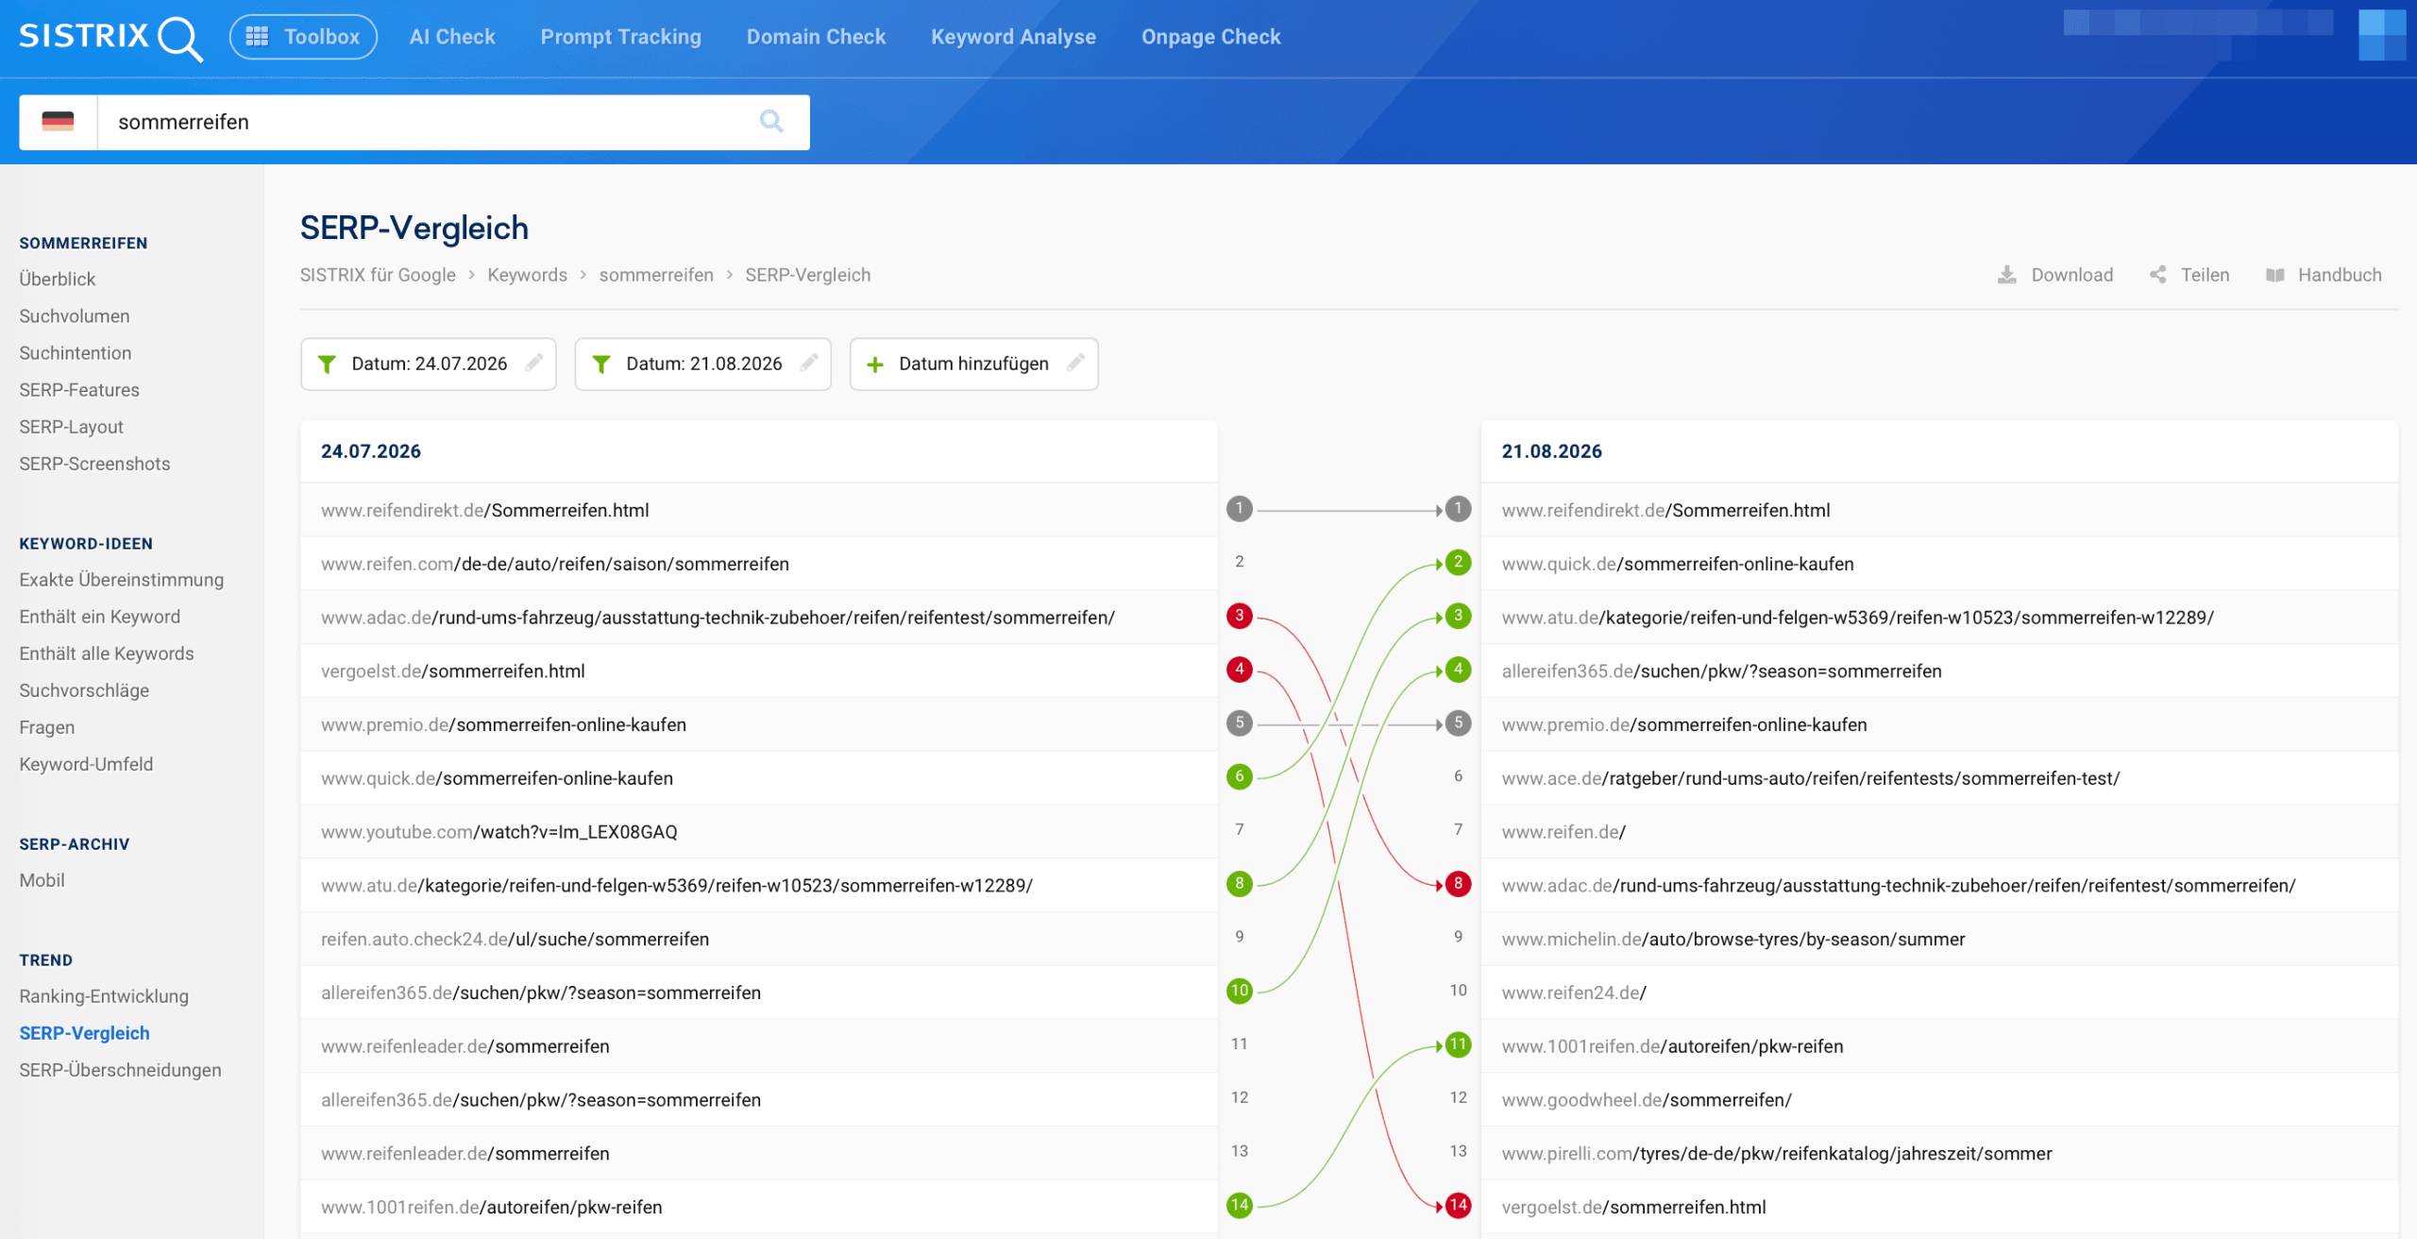Open Suchvorschläge in sidebar
The width and height of the screenshot is (2417, 1239).
pyautogui.click(x=84, y=690)
